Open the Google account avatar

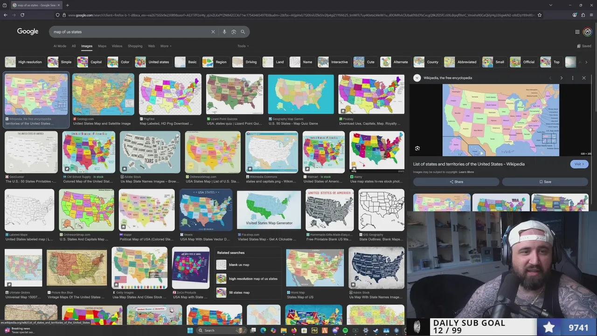(587, 32)
